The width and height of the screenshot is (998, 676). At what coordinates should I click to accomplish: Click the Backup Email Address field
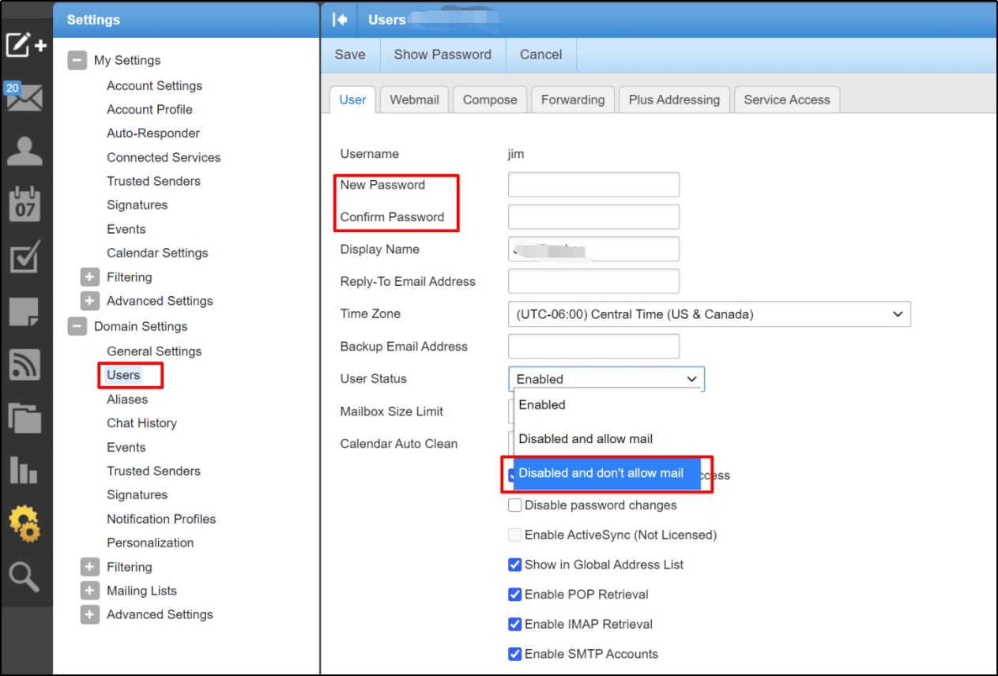click(593, 347)
